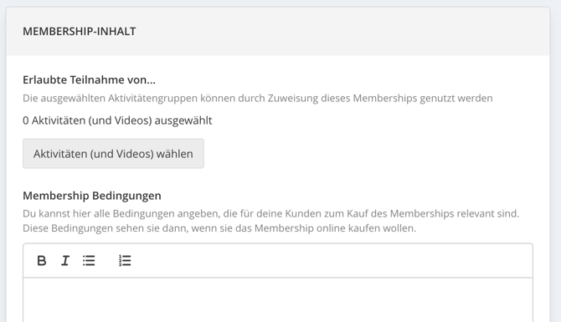The height and width of the screenshot is (322, 561).
Task: Click the MEMBERSHIP-INHALT section header
Action: pyautogui.click(x=80, y=32)
